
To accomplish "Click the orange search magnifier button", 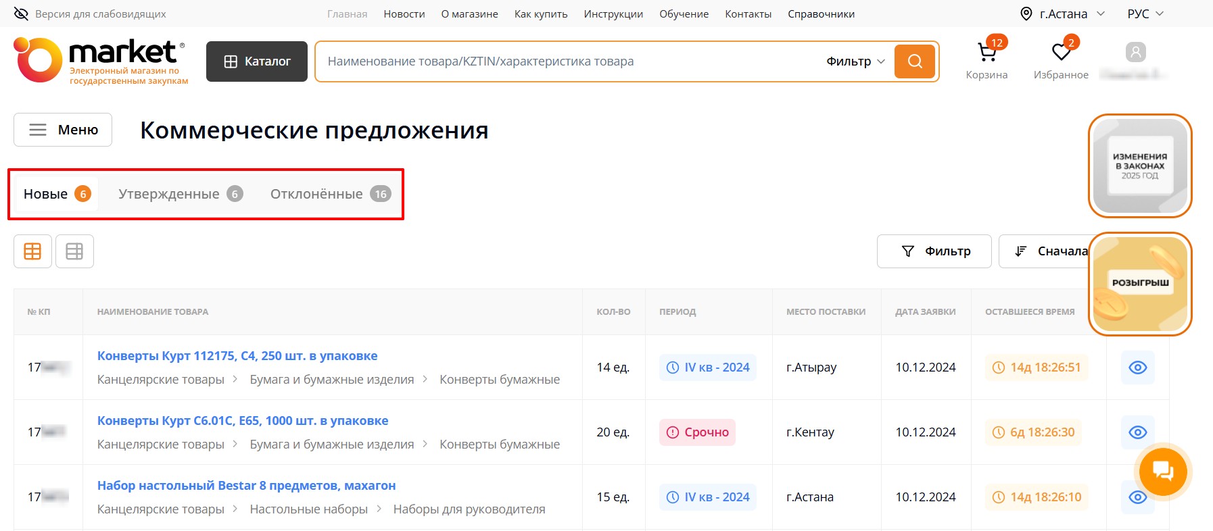I will 914,61.
